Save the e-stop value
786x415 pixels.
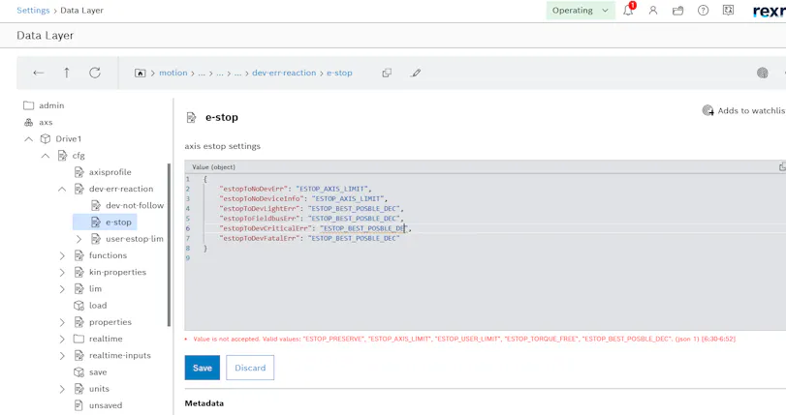202,368
